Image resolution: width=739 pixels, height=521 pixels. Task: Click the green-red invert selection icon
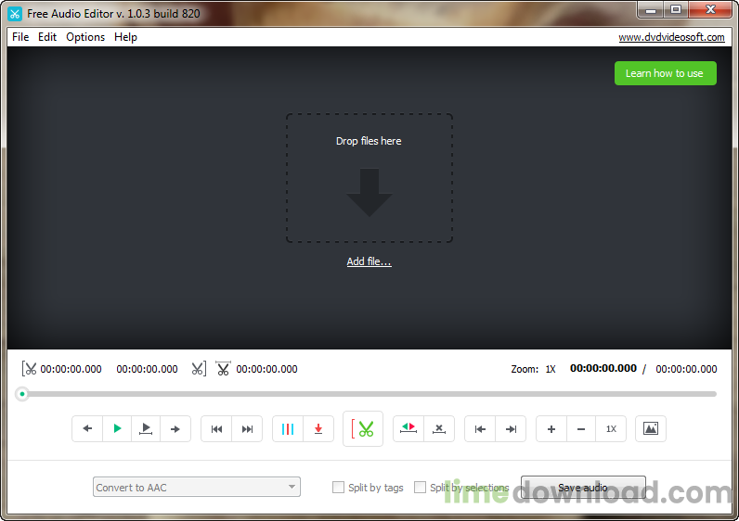408,428
